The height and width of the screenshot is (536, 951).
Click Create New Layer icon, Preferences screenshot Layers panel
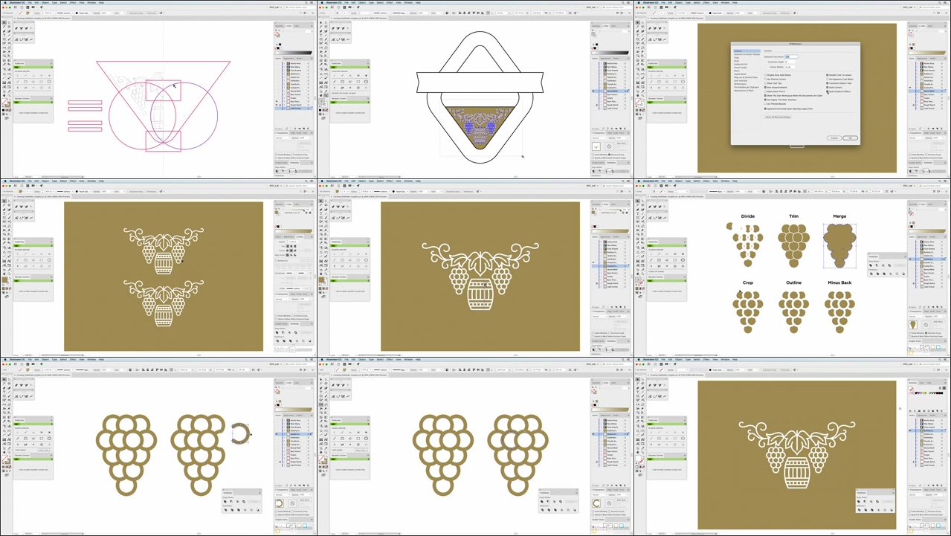[938, 129]
